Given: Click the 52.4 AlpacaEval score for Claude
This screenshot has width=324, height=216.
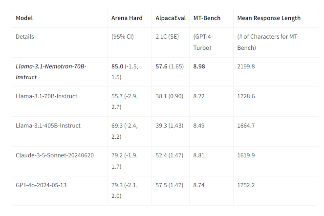Looking at the screenshot, I should click(x=161, y=155).
